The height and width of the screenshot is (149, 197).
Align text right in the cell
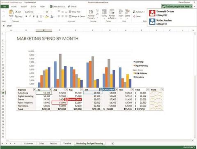pos(66,16)
